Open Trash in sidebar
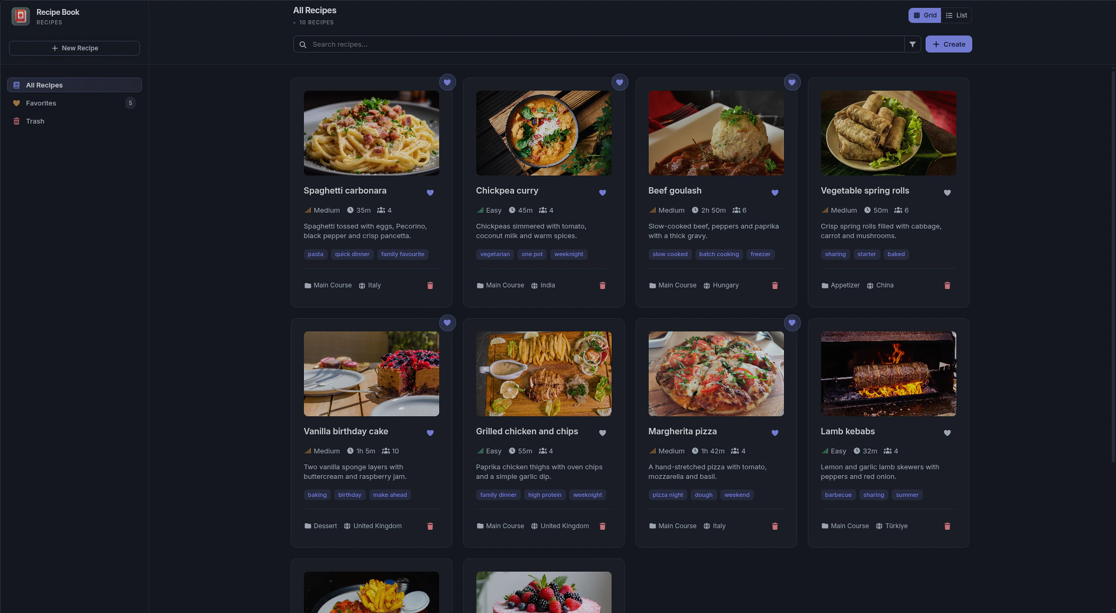 75,121
